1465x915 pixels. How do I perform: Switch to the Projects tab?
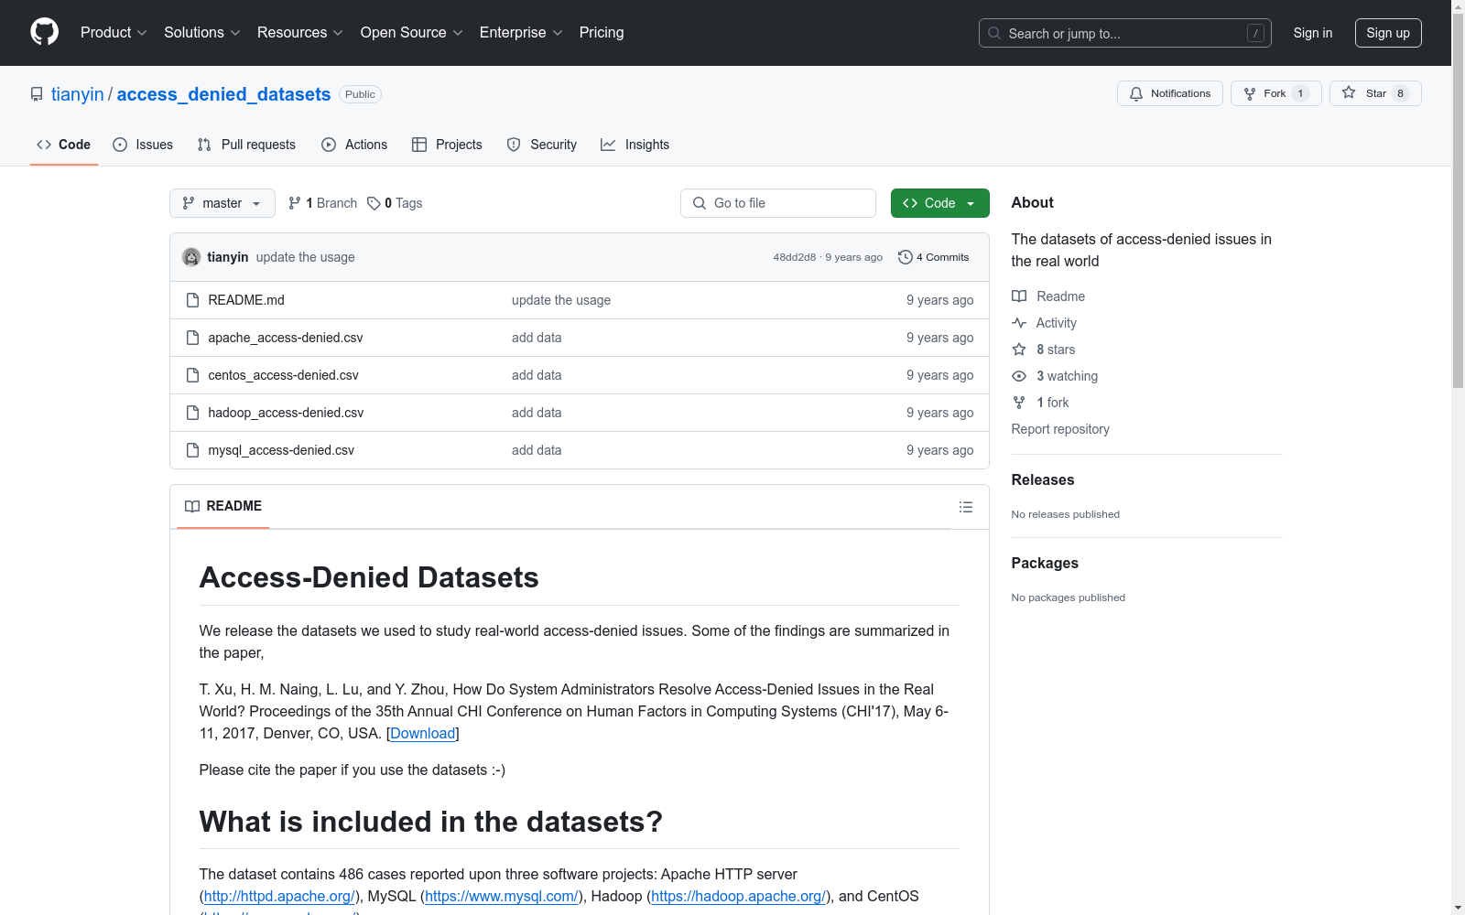tap(447, 145)
